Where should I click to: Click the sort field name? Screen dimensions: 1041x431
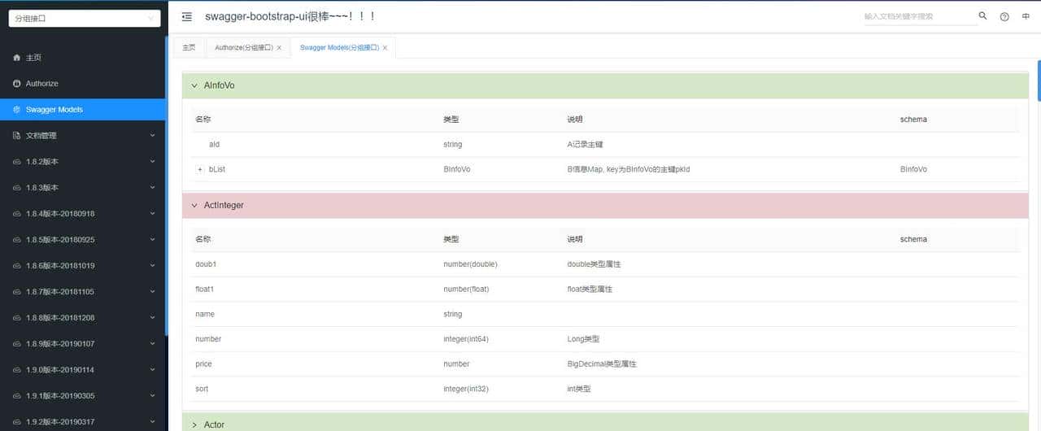[x=202, y=389]
